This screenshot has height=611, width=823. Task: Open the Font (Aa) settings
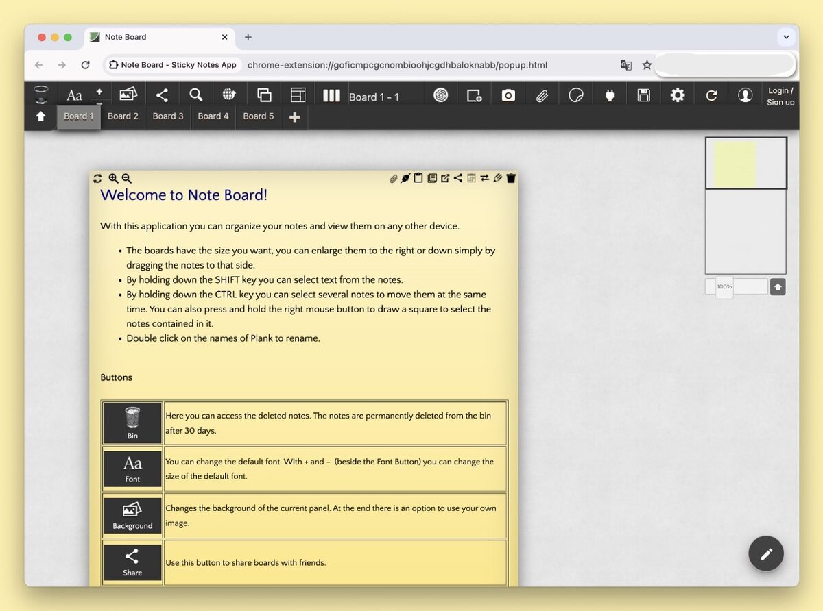point(74,95)
